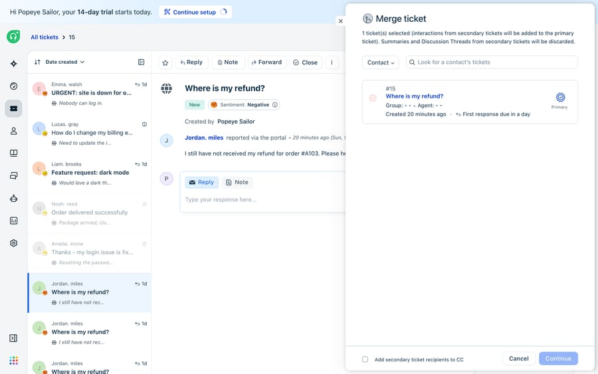Viewport: 598px width, 374px height.
Task: Open the Dashboard icon in sidebar
Action: (x=14, y=86)
